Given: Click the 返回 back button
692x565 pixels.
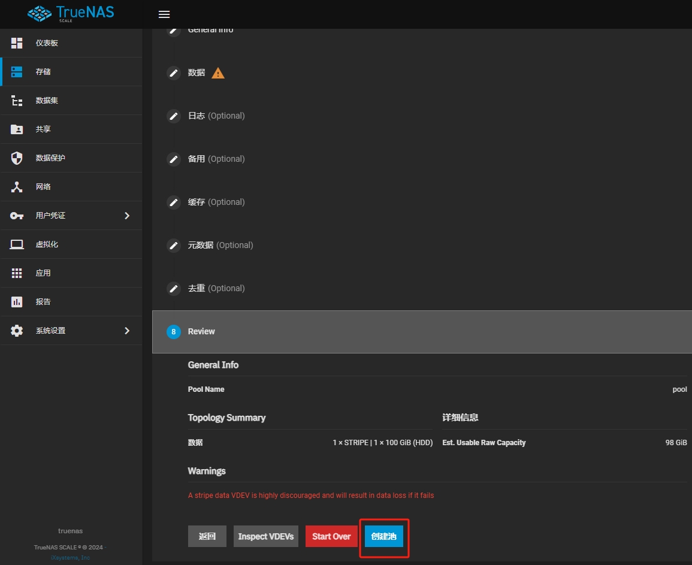Looking at the screenshot, I should click(207, 536).
